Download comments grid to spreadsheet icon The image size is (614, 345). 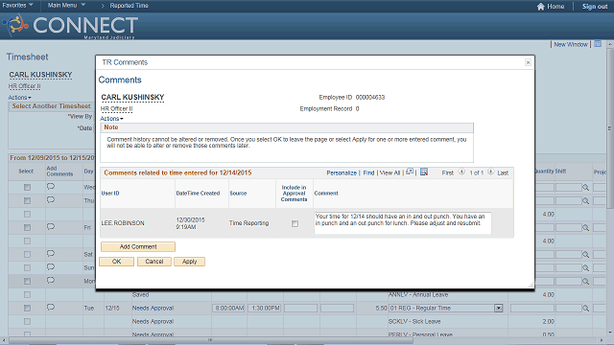click(x=424, y=172)
